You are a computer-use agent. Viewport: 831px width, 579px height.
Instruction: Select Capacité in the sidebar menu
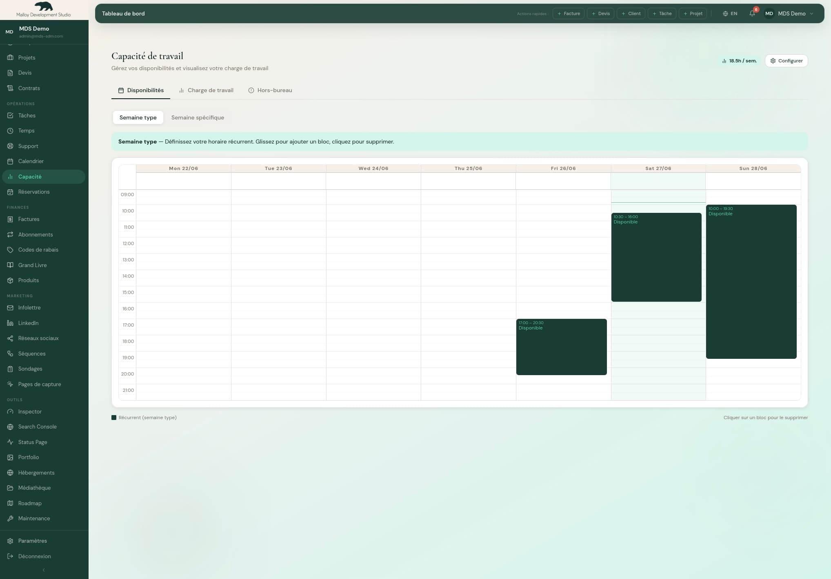click(x=44, y=177)
